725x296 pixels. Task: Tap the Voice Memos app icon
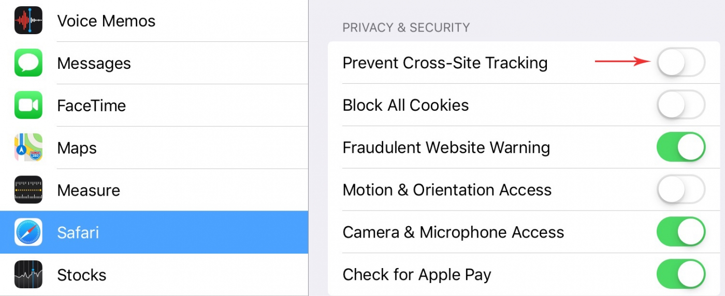tap(28, 21)
